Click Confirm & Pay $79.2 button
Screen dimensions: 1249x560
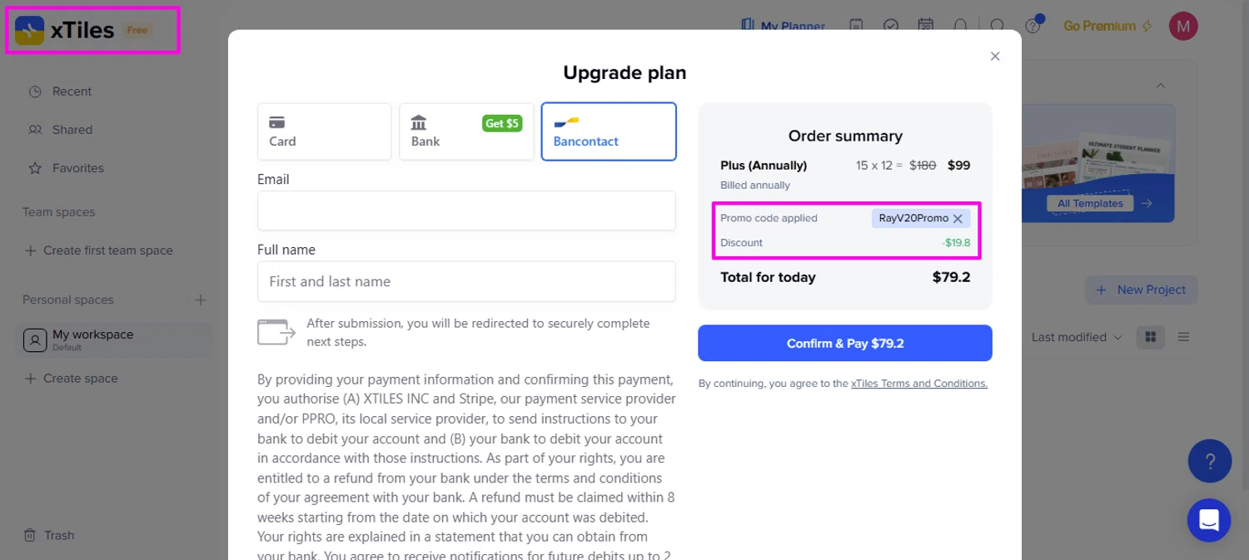(x=844, y=343)
